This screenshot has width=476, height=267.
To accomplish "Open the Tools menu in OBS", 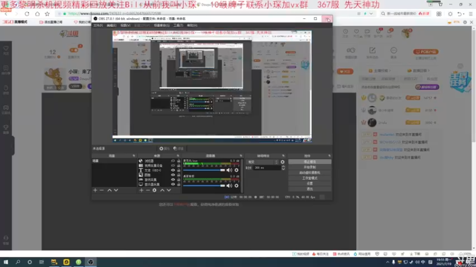I will 178,26.
